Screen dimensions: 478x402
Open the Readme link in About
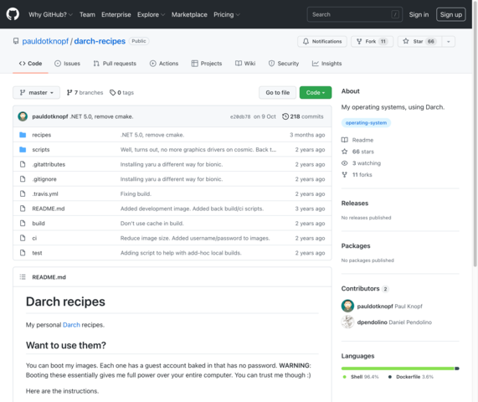point(357,140)
